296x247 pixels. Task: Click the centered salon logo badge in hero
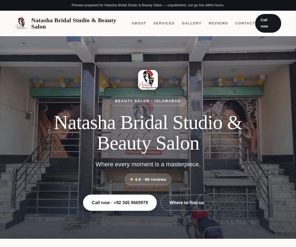coord(148,80)
